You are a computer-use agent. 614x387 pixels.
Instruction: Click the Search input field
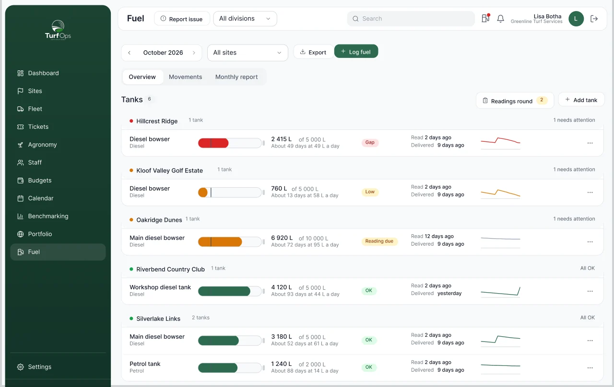click(411, 19)
